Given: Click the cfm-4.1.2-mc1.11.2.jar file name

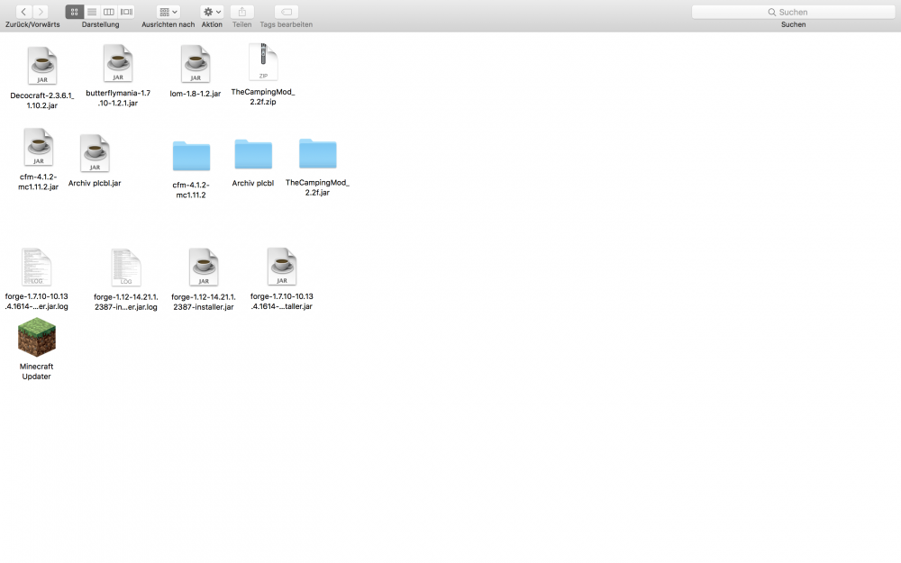Looking at the screenshot, I should [39, 182].
